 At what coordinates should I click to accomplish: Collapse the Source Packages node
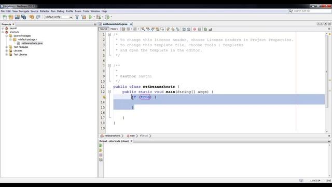(x=7, y=36)
